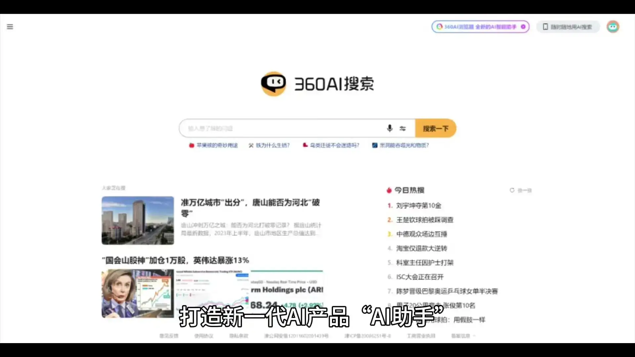Open the 意见反馈 feedback link

coord(168,336)
